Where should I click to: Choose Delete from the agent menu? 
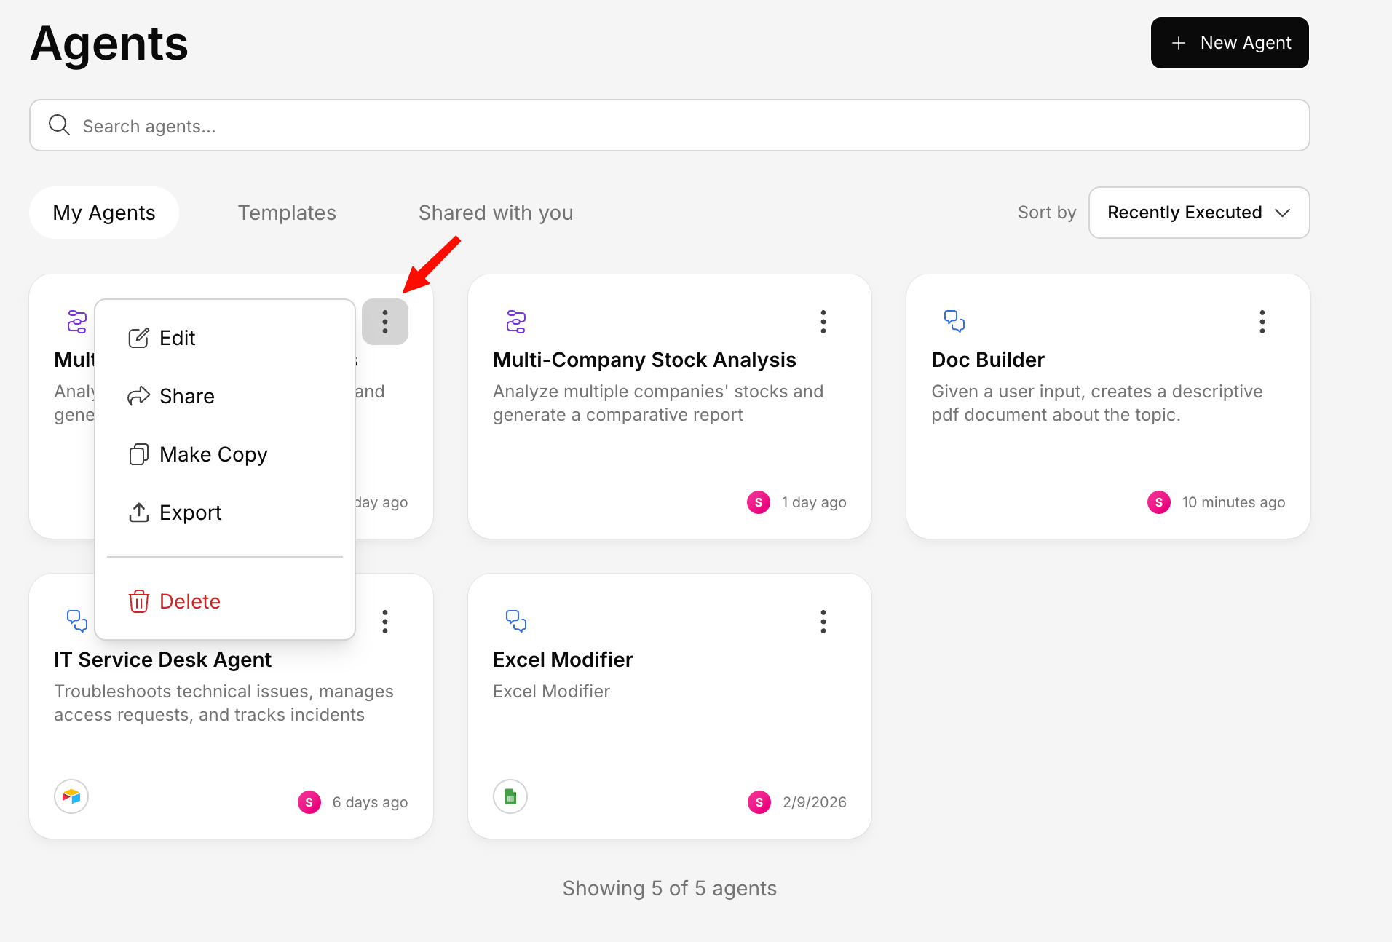(x=189, y=601)
